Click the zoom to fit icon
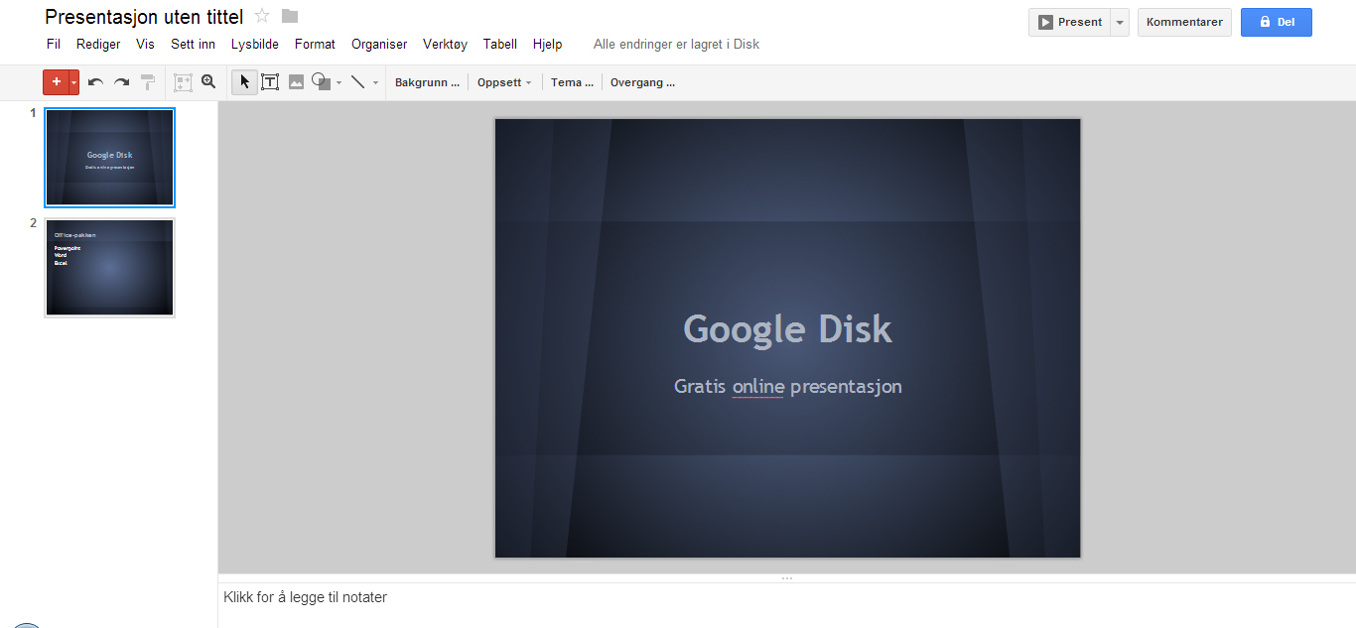Screen dimensions: 1356x628 coord(183,82)
